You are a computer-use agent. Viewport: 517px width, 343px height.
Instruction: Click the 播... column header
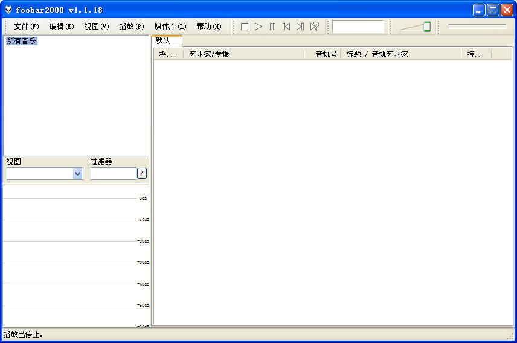(168, 54)
